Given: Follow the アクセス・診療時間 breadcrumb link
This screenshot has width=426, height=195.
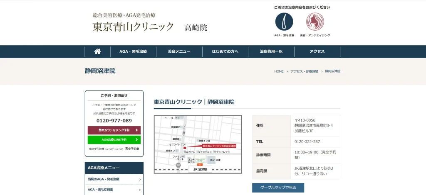Looking at the screenshot, I should (x=304, y=71).
